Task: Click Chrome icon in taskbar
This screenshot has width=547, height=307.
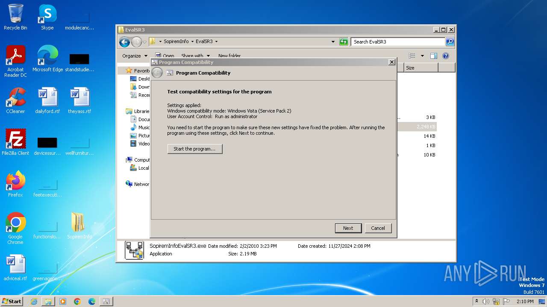Action: click(x=77, y=301)
